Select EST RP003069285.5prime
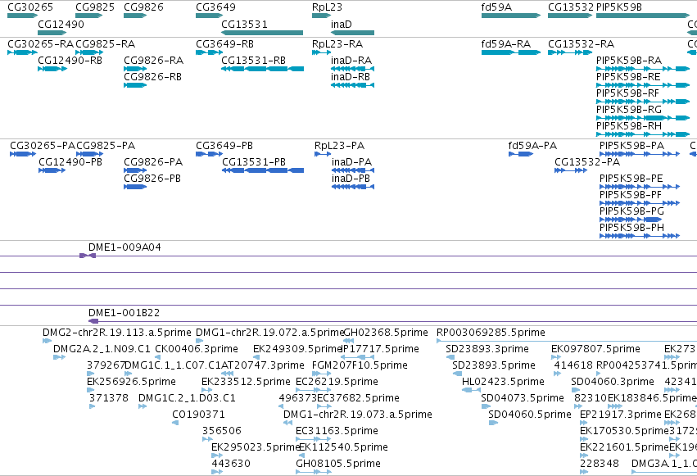Image resolution: width=697 pixels, height=476 pixels. point(567,341)
